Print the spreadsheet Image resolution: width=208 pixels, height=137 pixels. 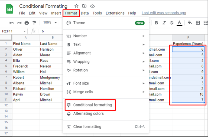point(27,23)
